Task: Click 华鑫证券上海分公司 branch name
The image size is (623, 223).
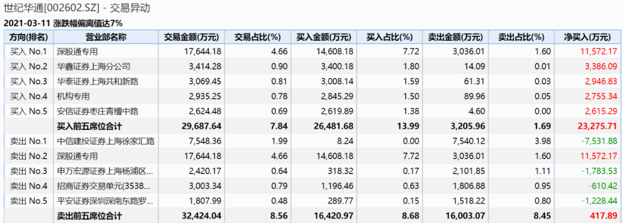Action: (x=93, y=66)
